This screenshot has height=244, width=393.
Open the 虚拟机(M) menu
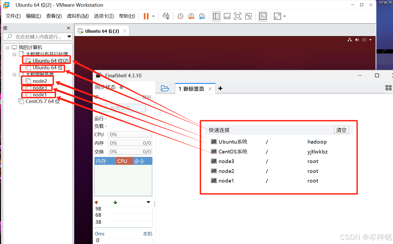78,16
